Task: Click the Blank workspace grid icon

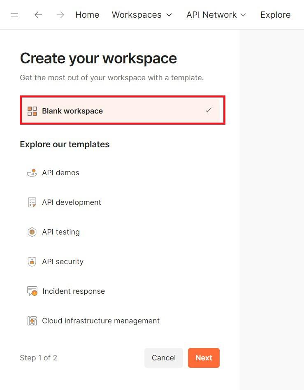Action: (x=32, y=111)
